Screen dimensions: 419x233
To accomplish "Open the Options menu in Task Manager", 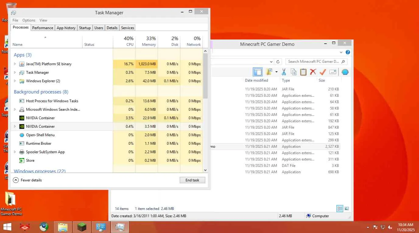I will (x=29, y=20).
